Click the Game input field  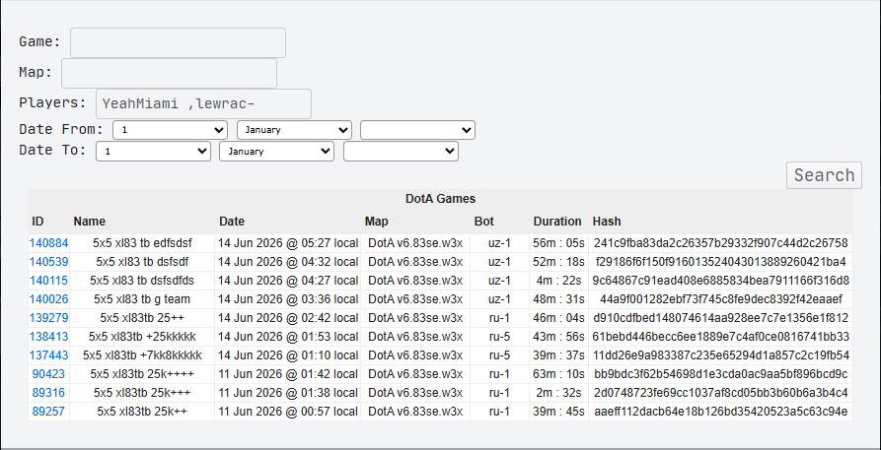[x=178, y=42]
